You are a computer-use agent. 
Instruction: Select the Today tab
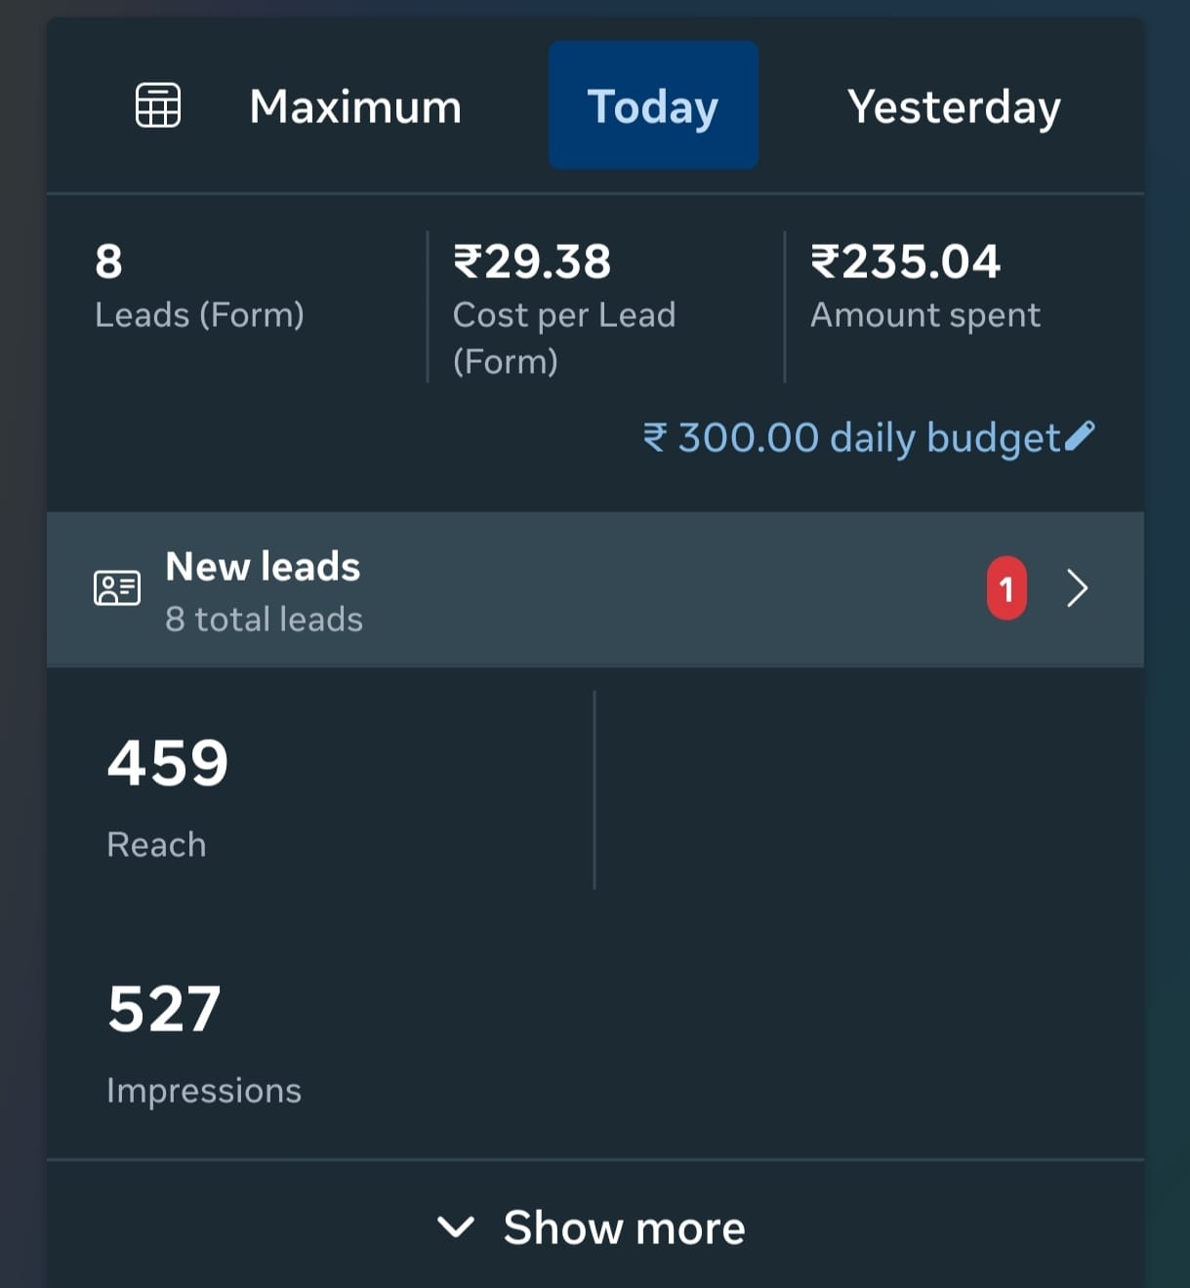pos(653,105)
